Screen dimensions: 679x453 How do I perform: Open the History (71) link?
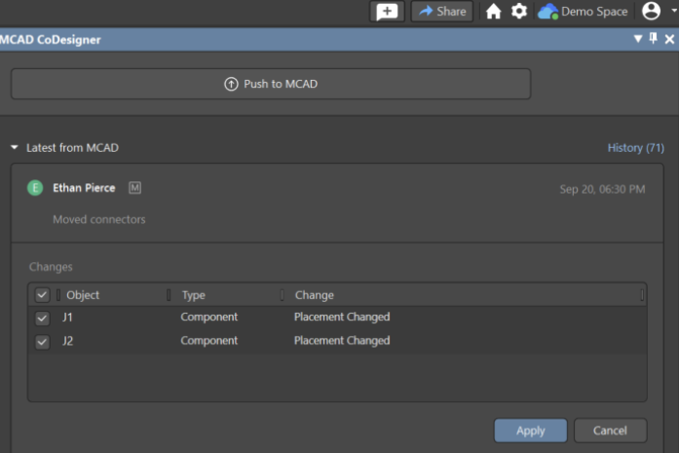[x=635, y=148]
